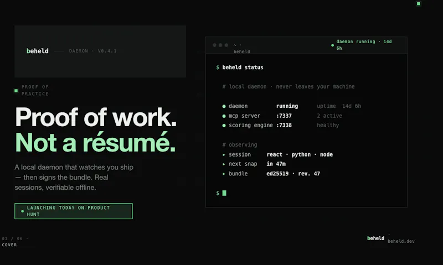Screen dimensions: 443x265
Task: Click the PROOF OF PRACTICE label
Action: tap(35, 90)
